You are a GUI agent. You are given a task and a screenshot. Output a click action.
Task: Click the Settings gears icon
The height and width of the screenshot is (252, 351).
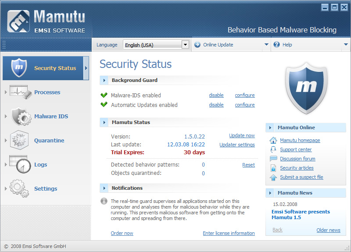[x=19, y=188]
